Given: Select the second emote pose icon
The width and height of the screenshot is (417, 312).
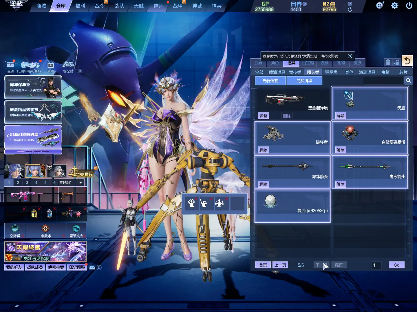Looking at the screenshot, I should pyautogui.click(x=206, y=203).
